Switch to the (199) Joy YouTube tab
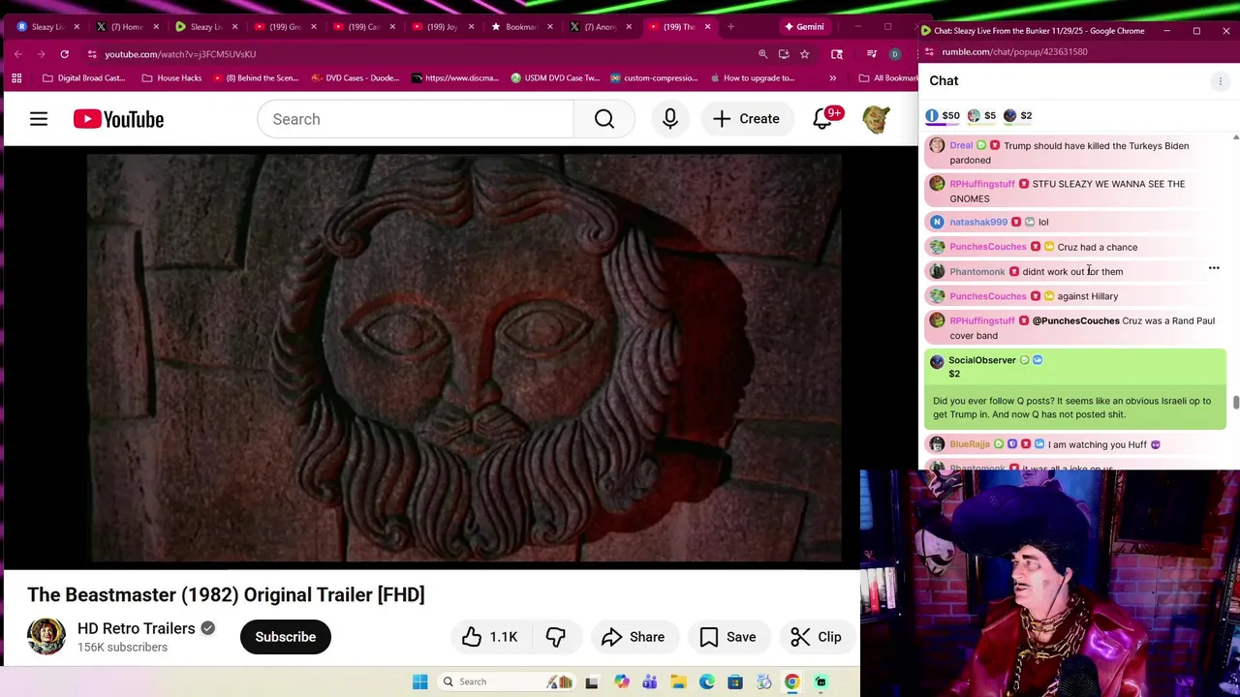1240x697 pixels. point(443,27)
